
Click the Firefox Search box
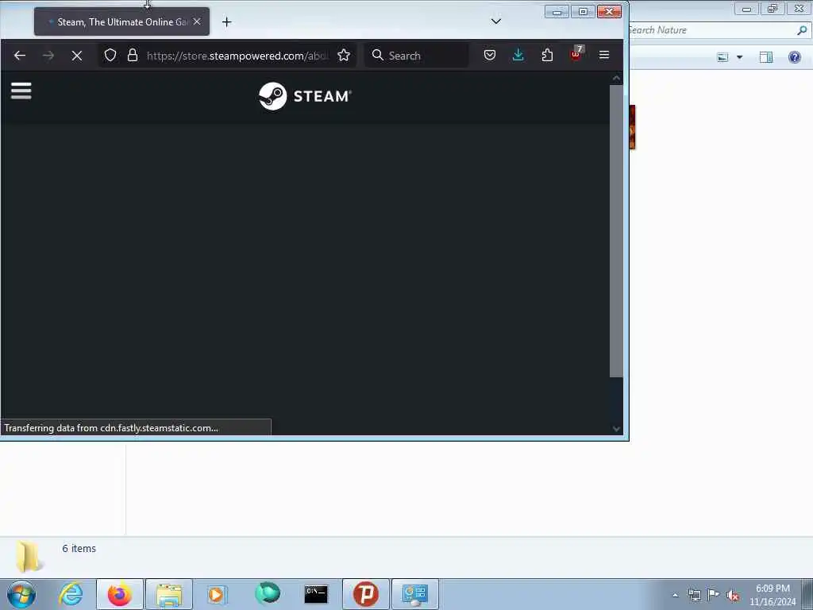(417, 56)
